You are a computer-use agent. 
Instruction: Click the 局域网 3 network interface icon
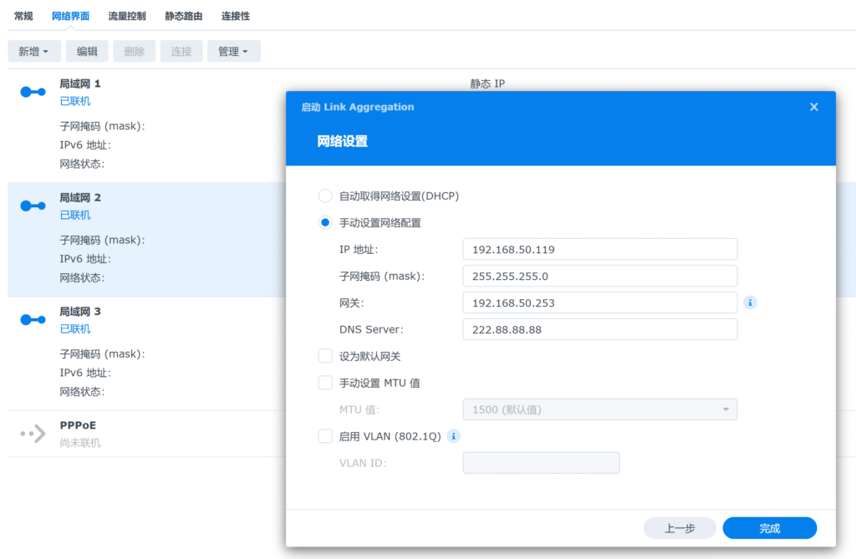[x=33, y=319]
